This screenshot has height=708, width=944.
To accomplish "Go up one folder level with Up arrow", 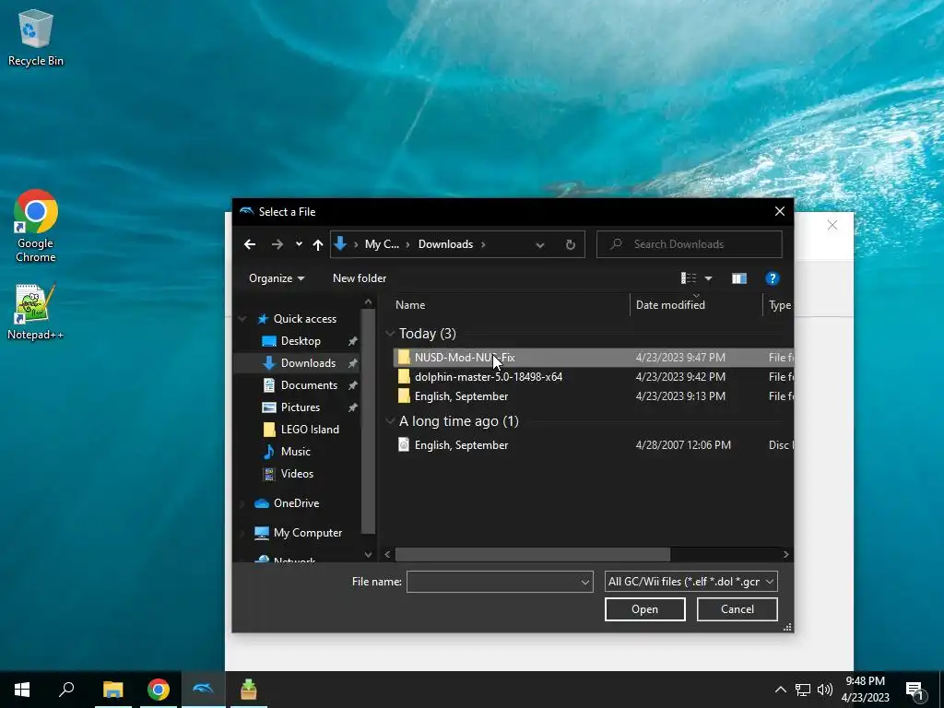I will 318,244.
